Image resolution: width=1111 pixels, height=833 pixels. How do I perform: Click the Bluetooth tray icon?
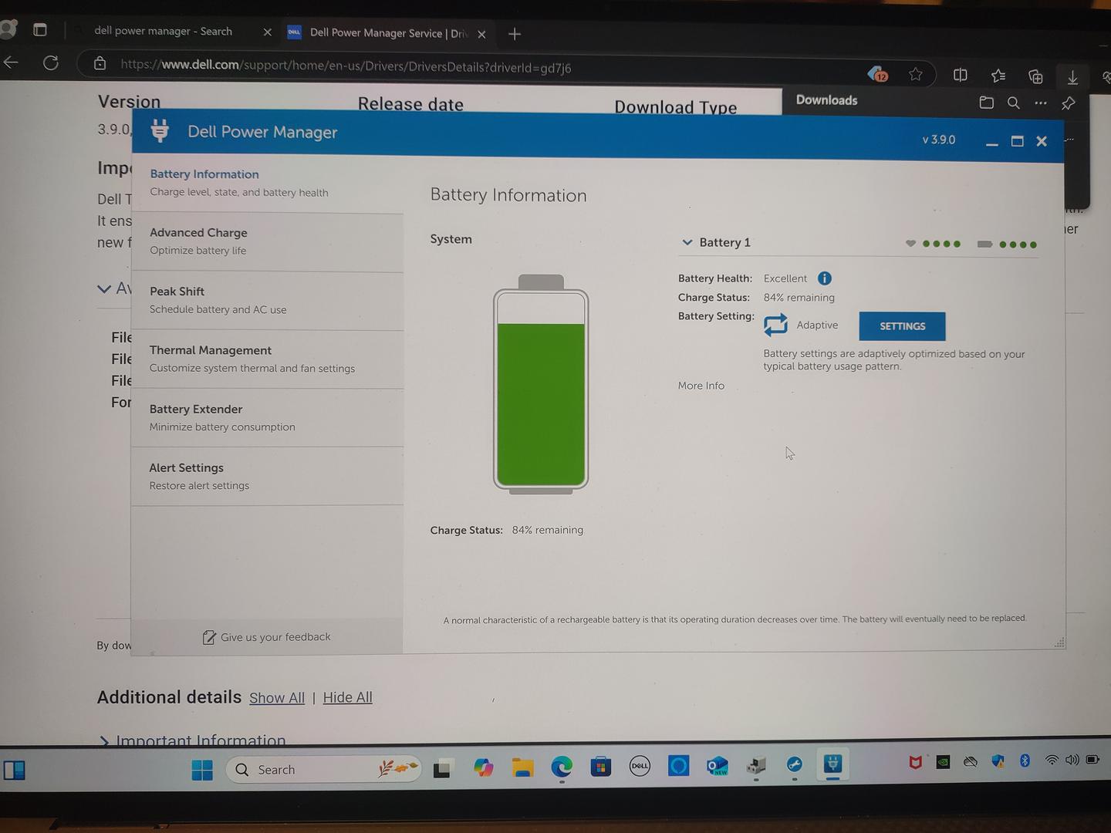pyautogui.click(x=1025, y=760)
